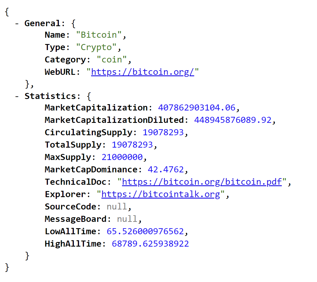Click the HighAllTime value 68789.625938922
The width and height of the screenshot is (317, 282).
coord(150,244)
